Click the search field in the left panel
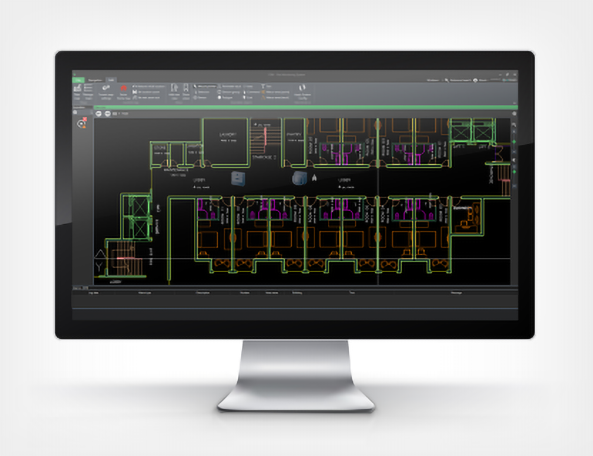This screenshot has height=456, width=593. pos(82,112)
